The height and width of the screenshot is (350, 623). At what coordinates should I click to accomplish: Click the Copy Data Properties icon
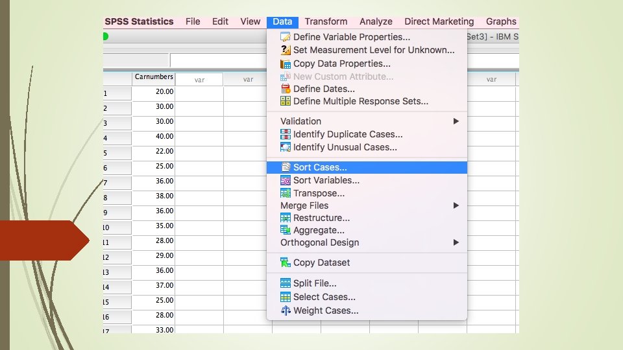286,64
